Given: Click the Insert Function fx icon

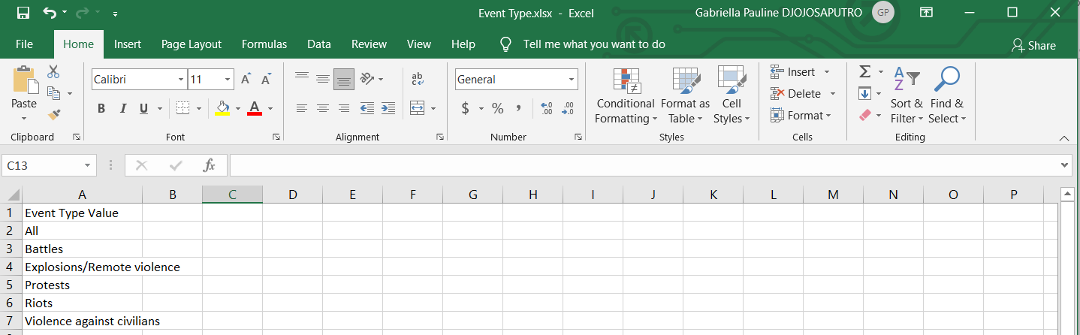Looking at the screenshot, I should tap(210, 165).
